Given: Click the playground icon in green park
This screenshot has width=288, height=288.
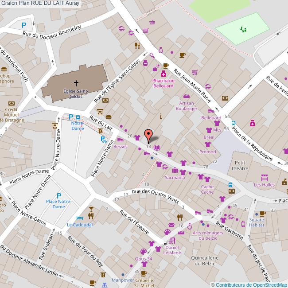Looking at the screenshot, I should click(242, 30).
